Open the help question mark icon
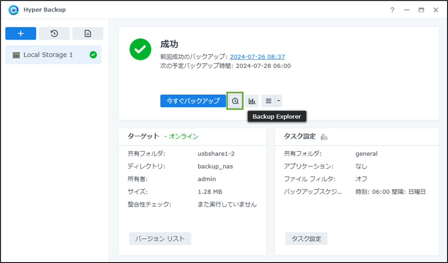 (392, 10)
